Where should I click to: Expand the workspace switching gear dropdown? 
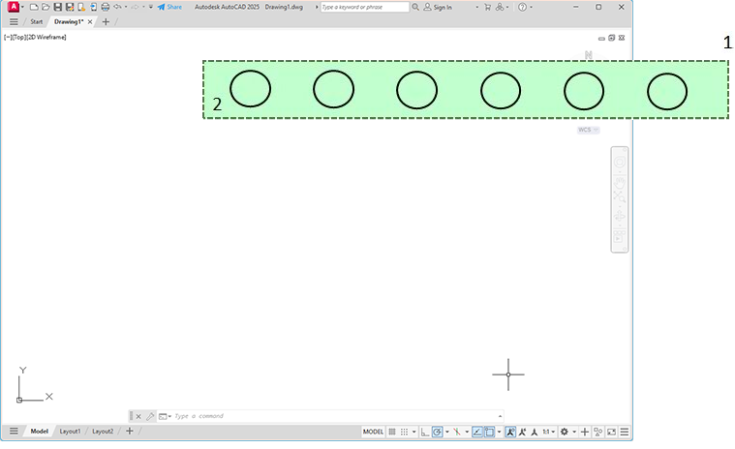point(573,432)
